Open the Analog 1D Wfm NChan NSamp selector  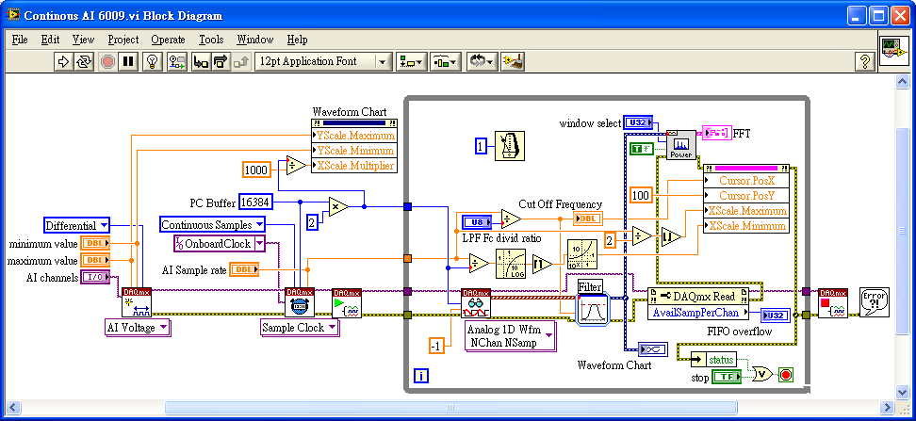511,336
